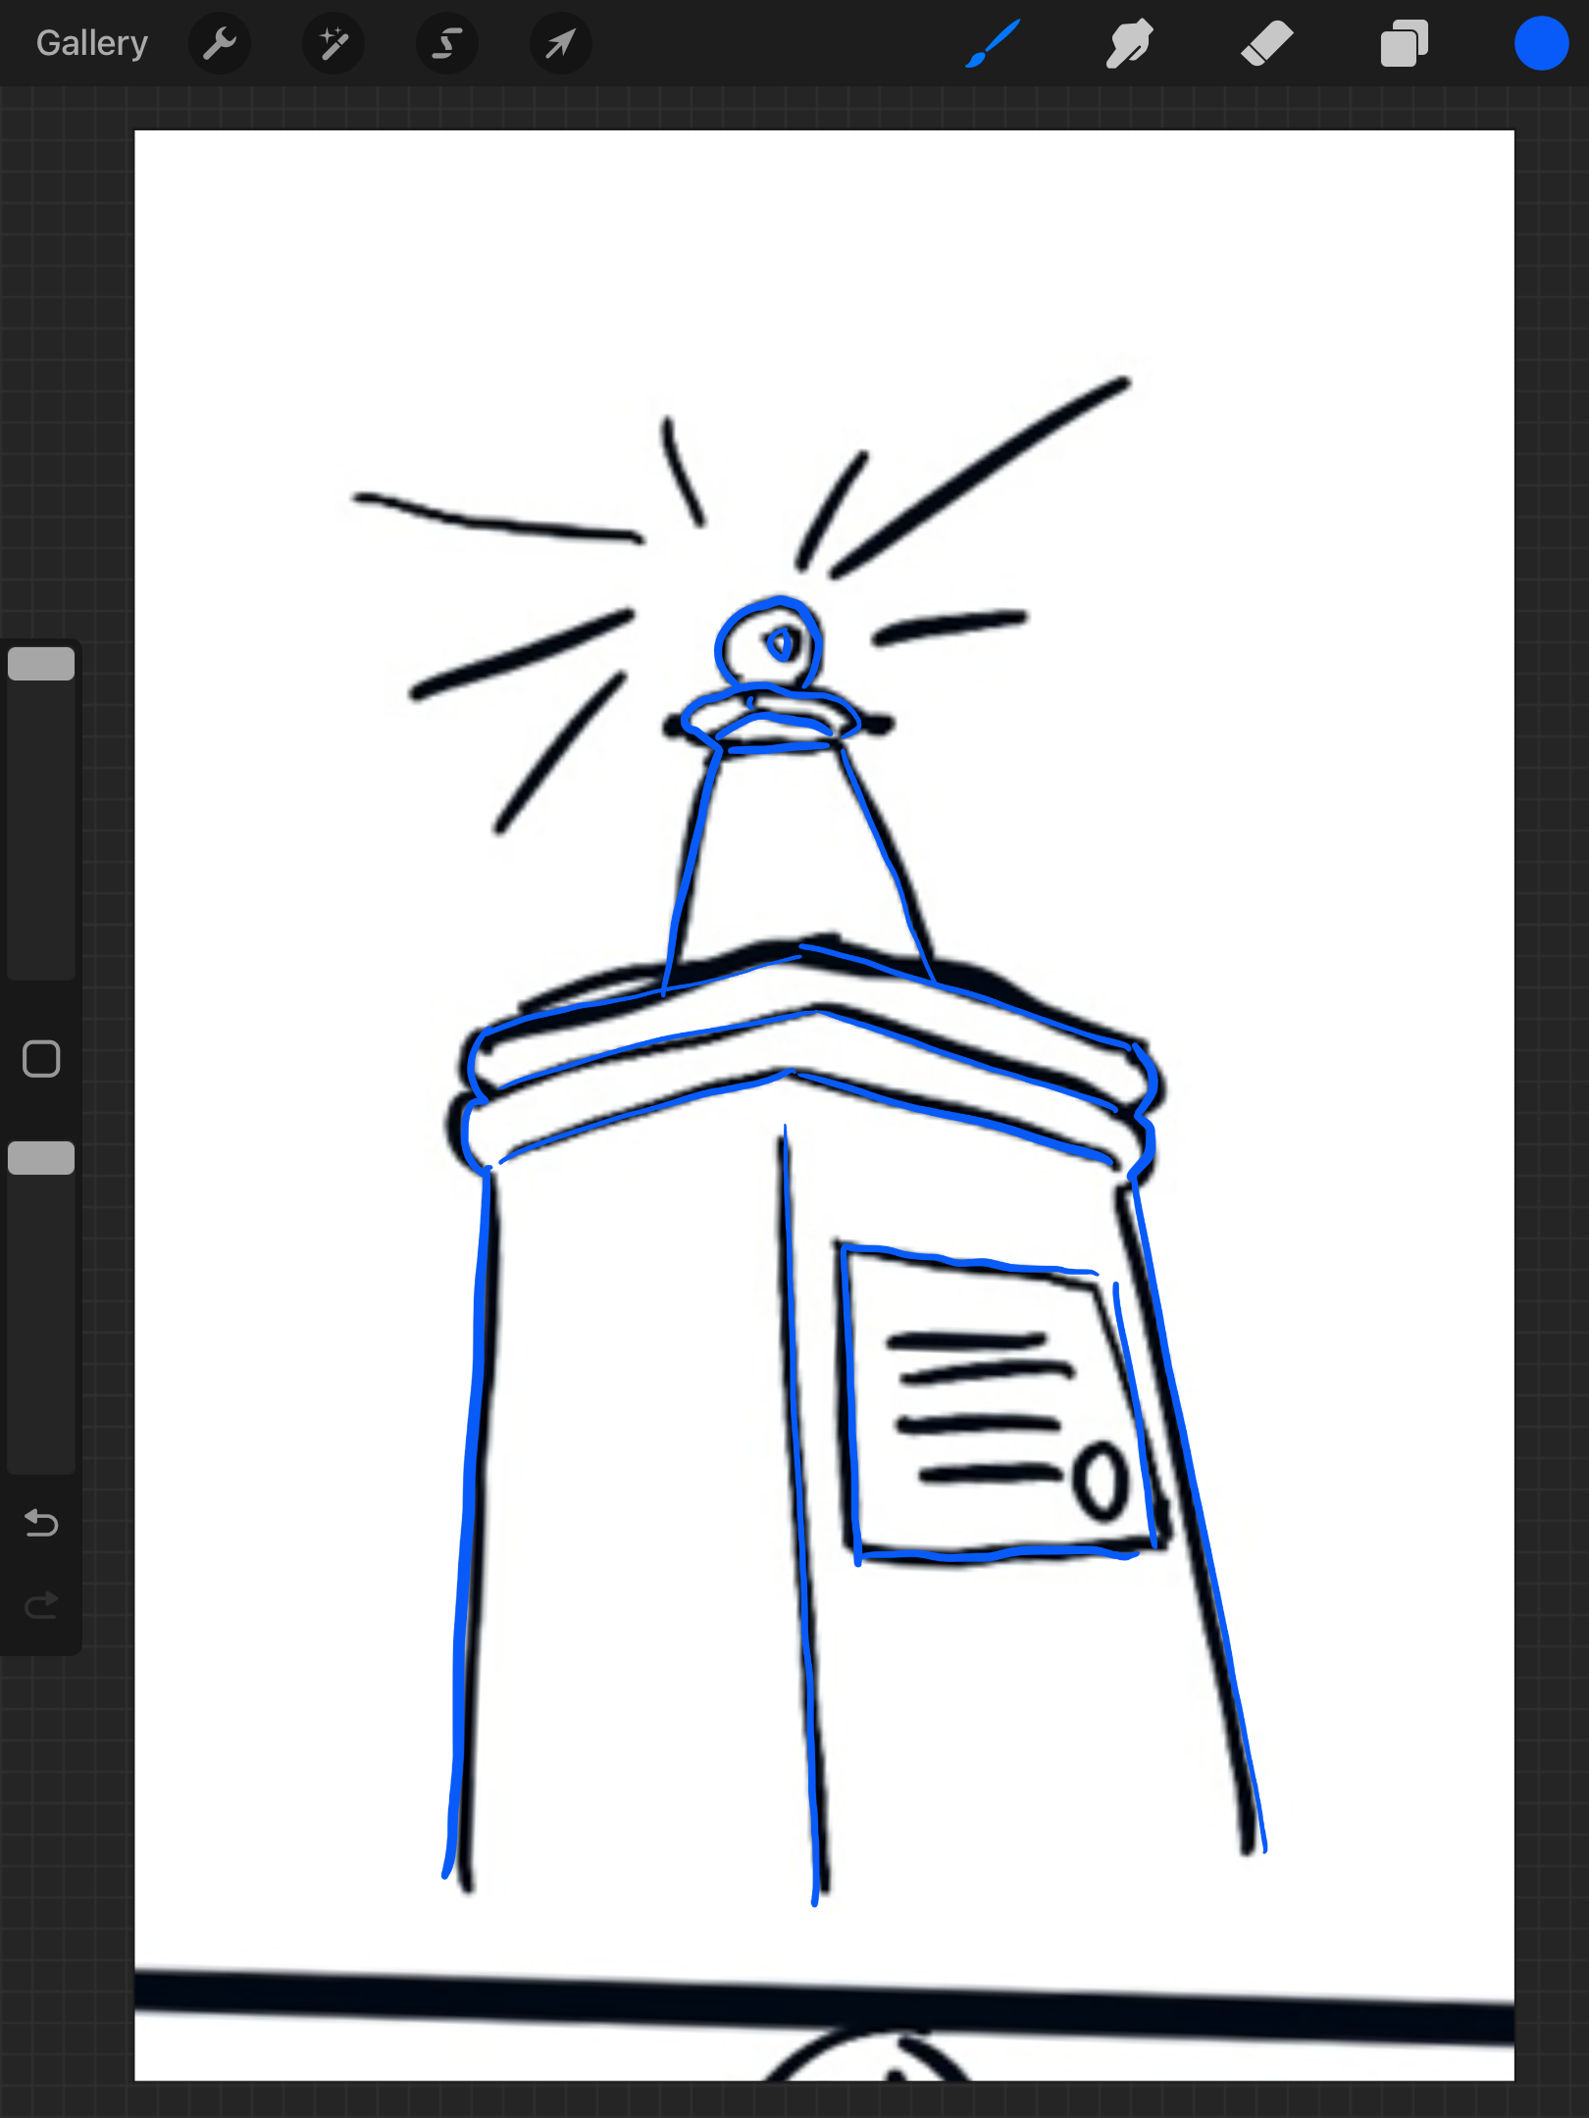Viewport: 1589px width, 2118px height.
Task: Activate the Selection tool (S icon)
Action: tap(447, 43)
